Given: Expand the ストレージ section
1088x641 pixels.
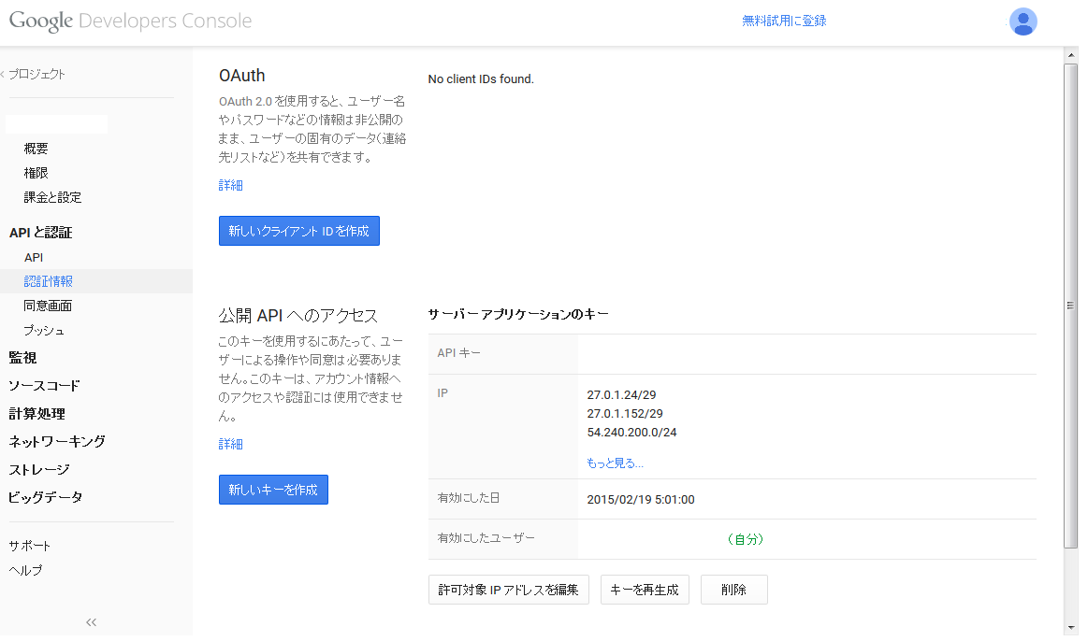Looking at the screenshot, I should pyautogui.click(x=39, y=470).
